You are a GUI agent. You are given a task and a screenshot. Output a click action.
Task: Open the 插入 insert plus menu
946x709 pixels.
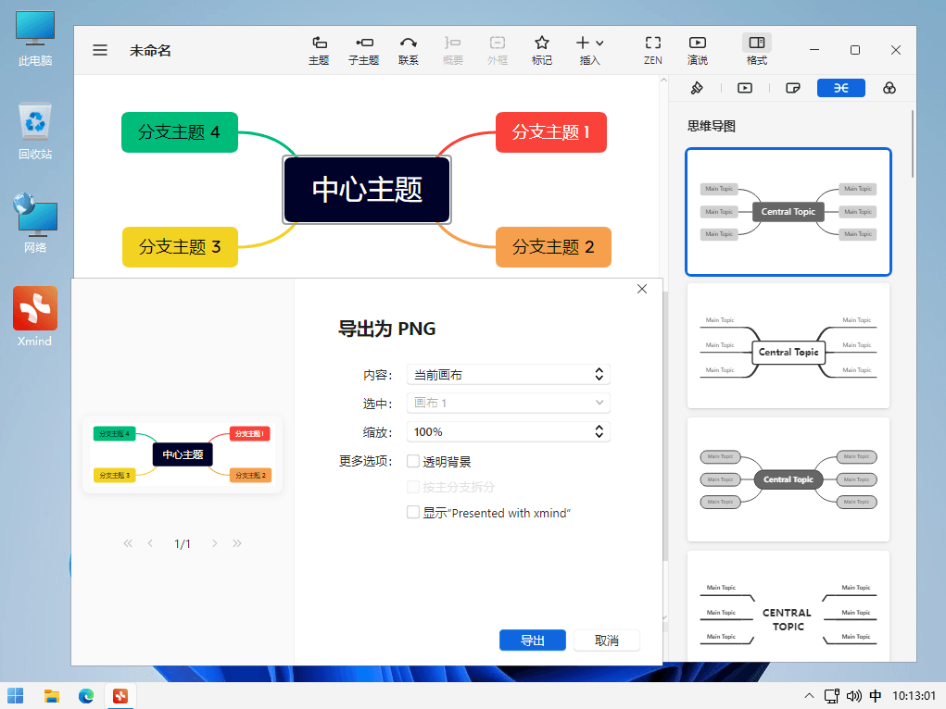tap(589, 51)
